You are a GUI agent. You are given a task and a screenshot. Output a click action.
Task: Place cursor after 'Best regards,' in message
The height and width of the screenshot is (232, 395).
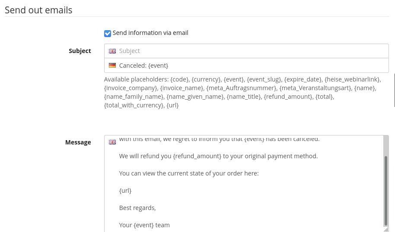tap(156, 208)
